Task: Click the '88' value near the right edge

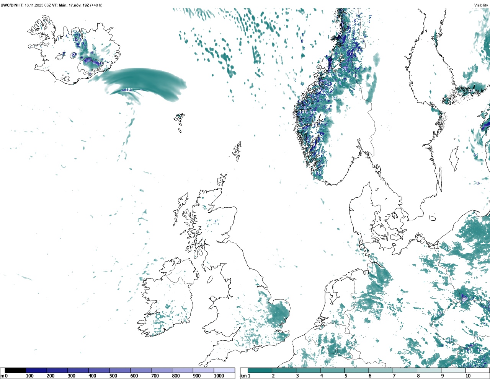Action: coord(464,299)
